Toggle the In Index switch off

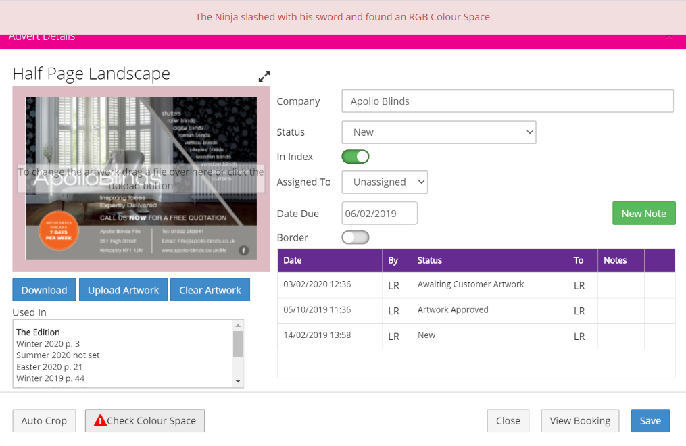pos(356,157)
